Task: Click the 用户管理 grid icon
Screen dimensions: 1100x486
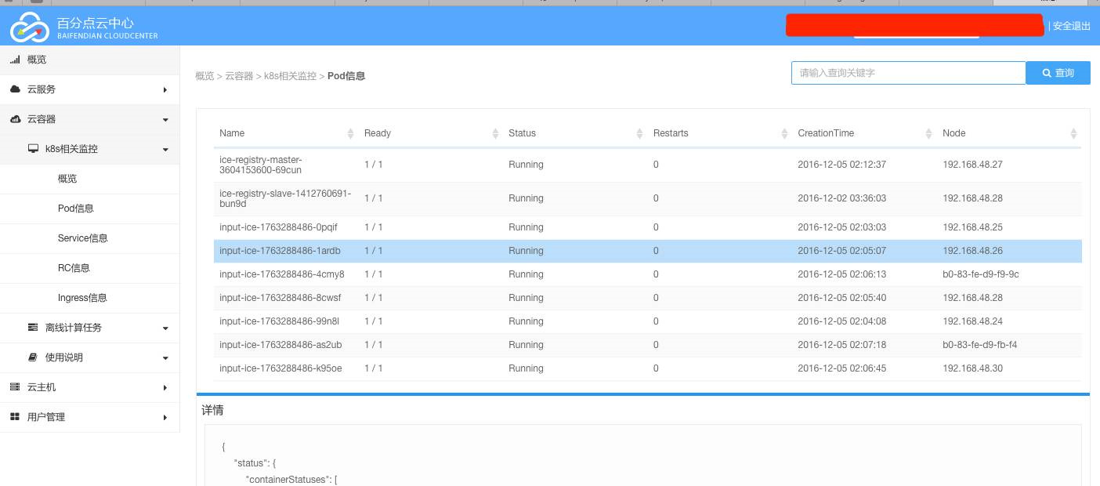Action: (15, 417)
